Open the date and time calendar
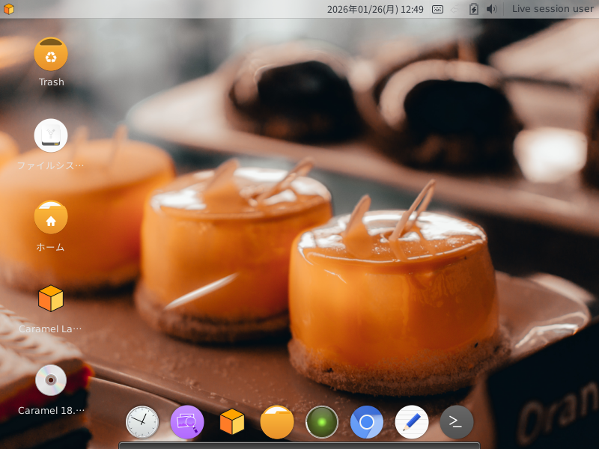The image size is (599, 449). coord(375,9)
